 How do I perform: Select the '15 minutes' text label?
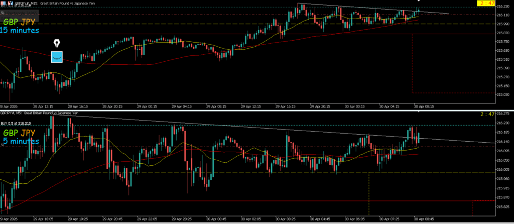(x=20, y=31)
